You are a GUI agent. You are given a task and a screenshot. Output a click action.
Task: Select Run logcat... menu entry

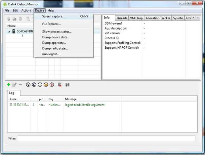pyautogui.click(x=63, y=54)
